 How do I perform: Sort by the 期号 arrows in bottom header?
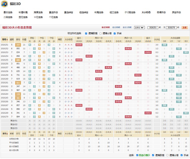[x=7, y=134]
